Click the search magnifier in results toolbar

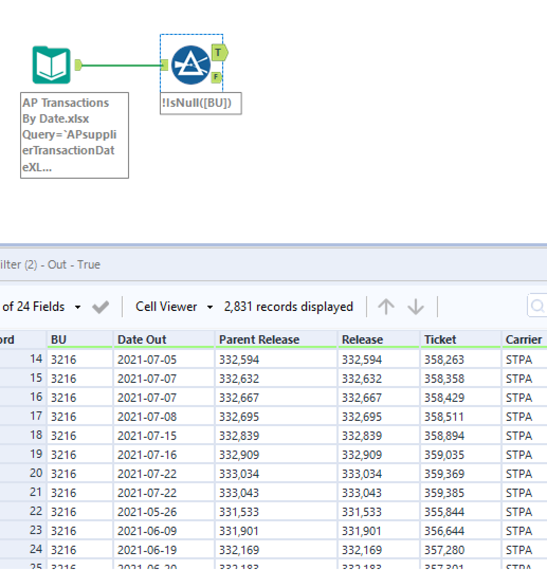click(x=538, y=306)
